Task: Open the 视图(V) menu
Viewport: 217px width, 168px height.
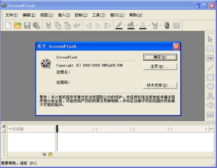Action: point(47,15)
